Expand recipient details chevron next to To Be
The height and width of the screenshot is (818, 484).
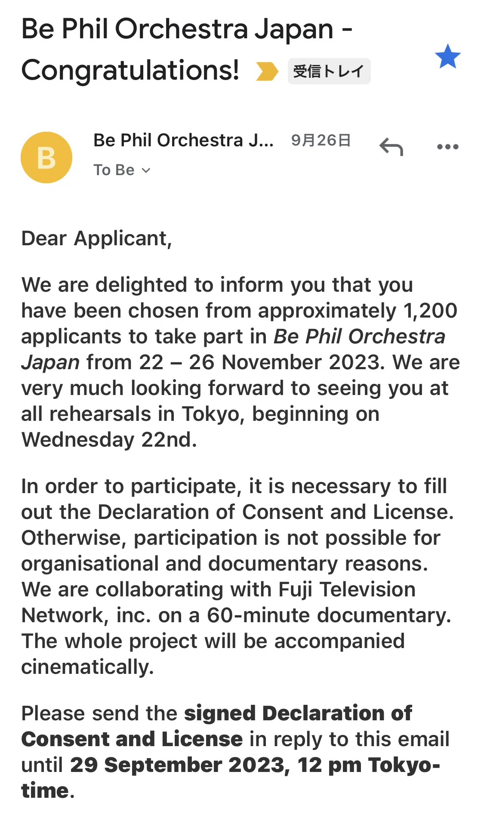point(146,170)
